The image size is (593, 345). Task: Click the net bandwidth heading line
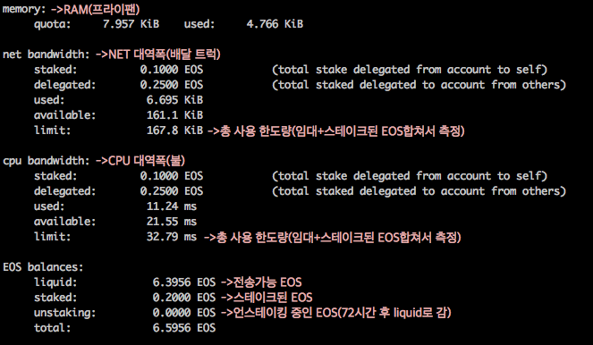(x=112, y=55)
